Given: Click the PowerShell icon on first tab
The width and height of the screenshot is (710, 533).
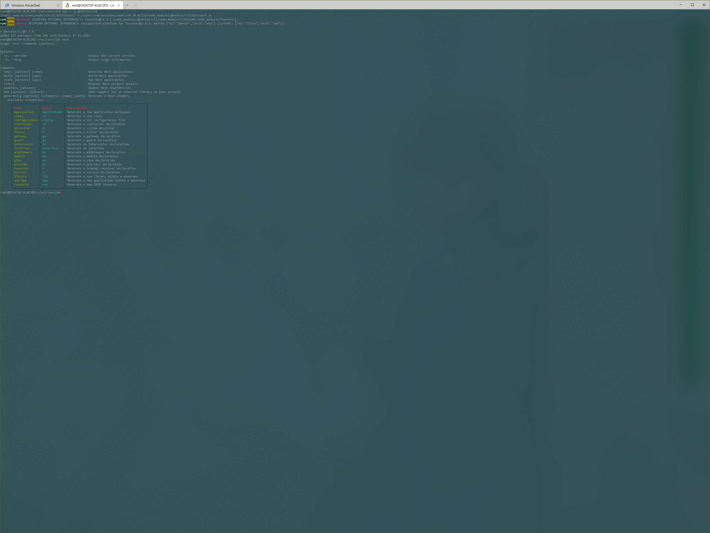Looking at the screenshot, I should 7,5.
